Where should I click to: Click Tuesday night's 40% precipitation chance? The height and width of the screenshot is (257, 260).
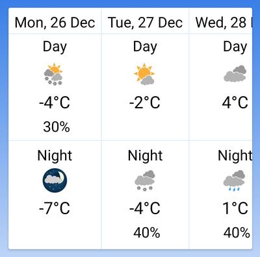click(x=147, y=233)
